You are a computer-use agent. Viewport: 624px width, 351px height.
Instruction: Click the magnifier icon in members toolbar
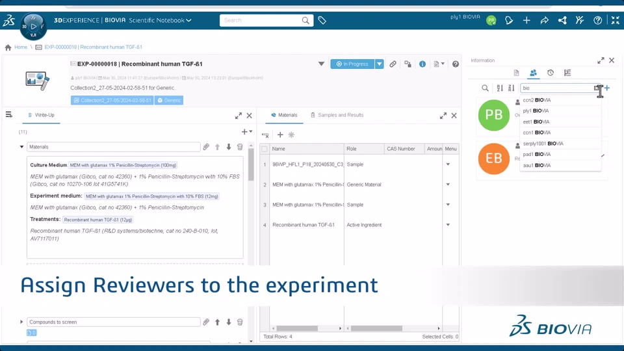click(x=485, y=88)
